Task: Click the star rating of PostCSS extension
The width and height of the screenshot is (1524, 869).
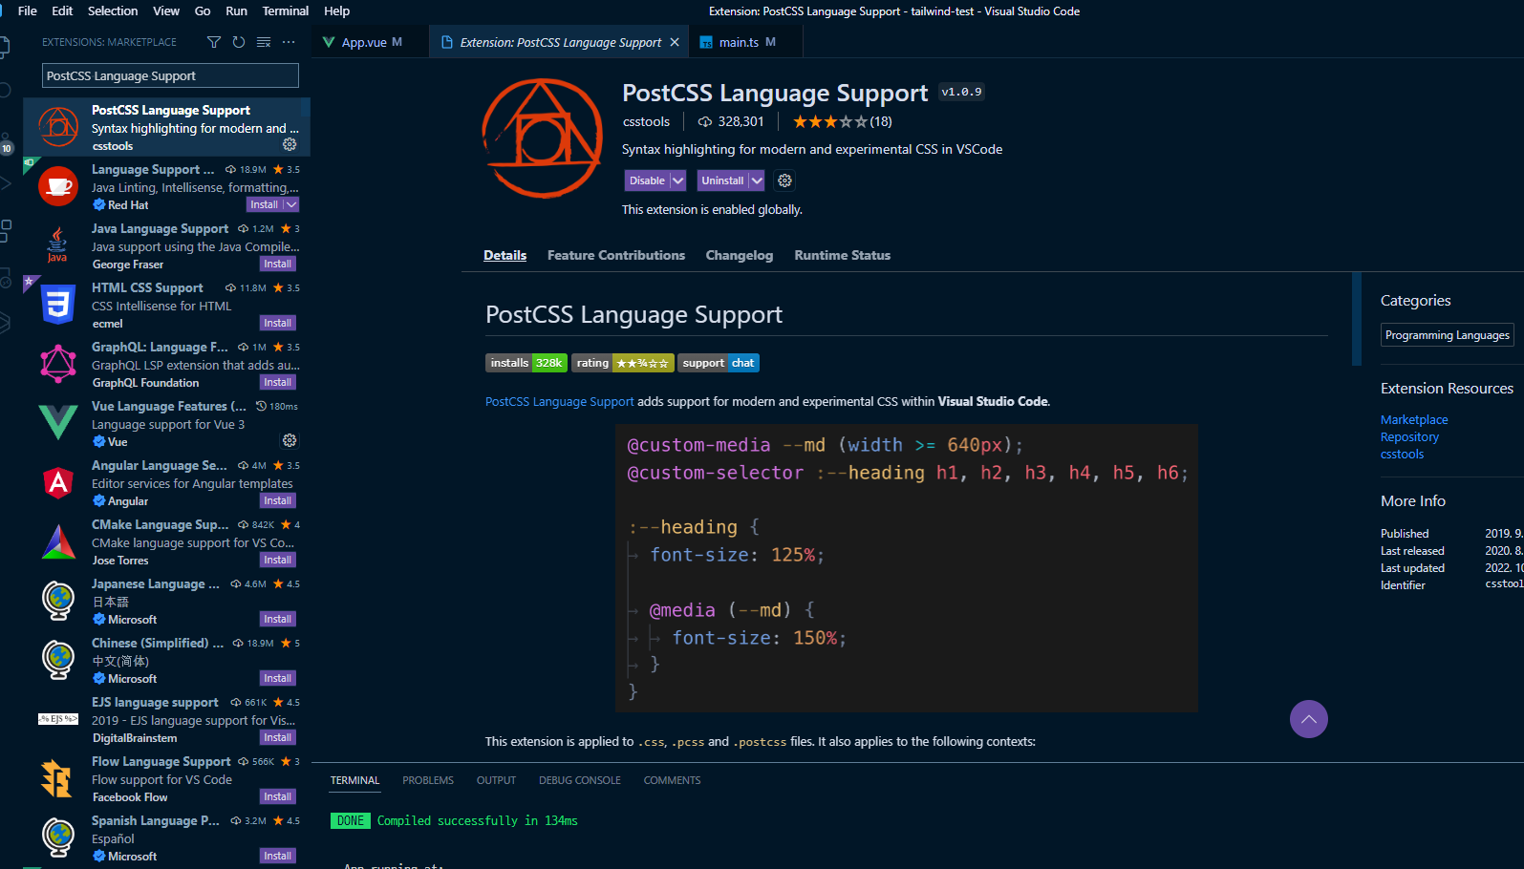Action: pos(830,121)
